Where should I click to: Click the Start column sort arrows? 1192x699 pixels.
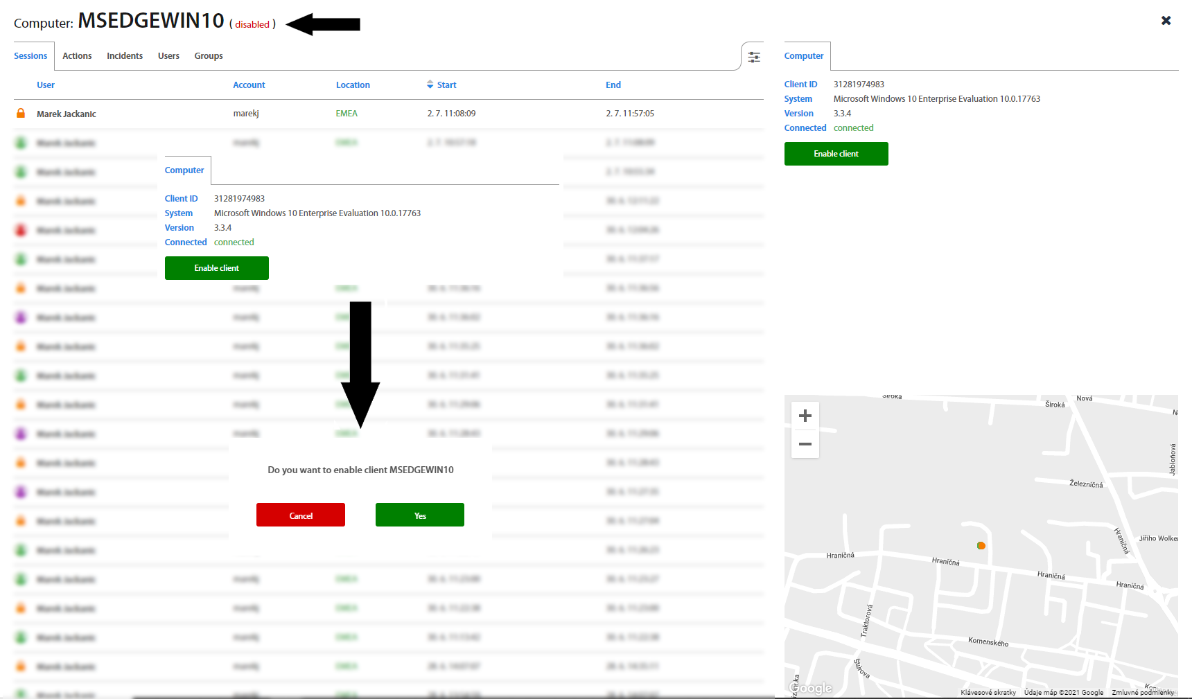tap(430, 85)
